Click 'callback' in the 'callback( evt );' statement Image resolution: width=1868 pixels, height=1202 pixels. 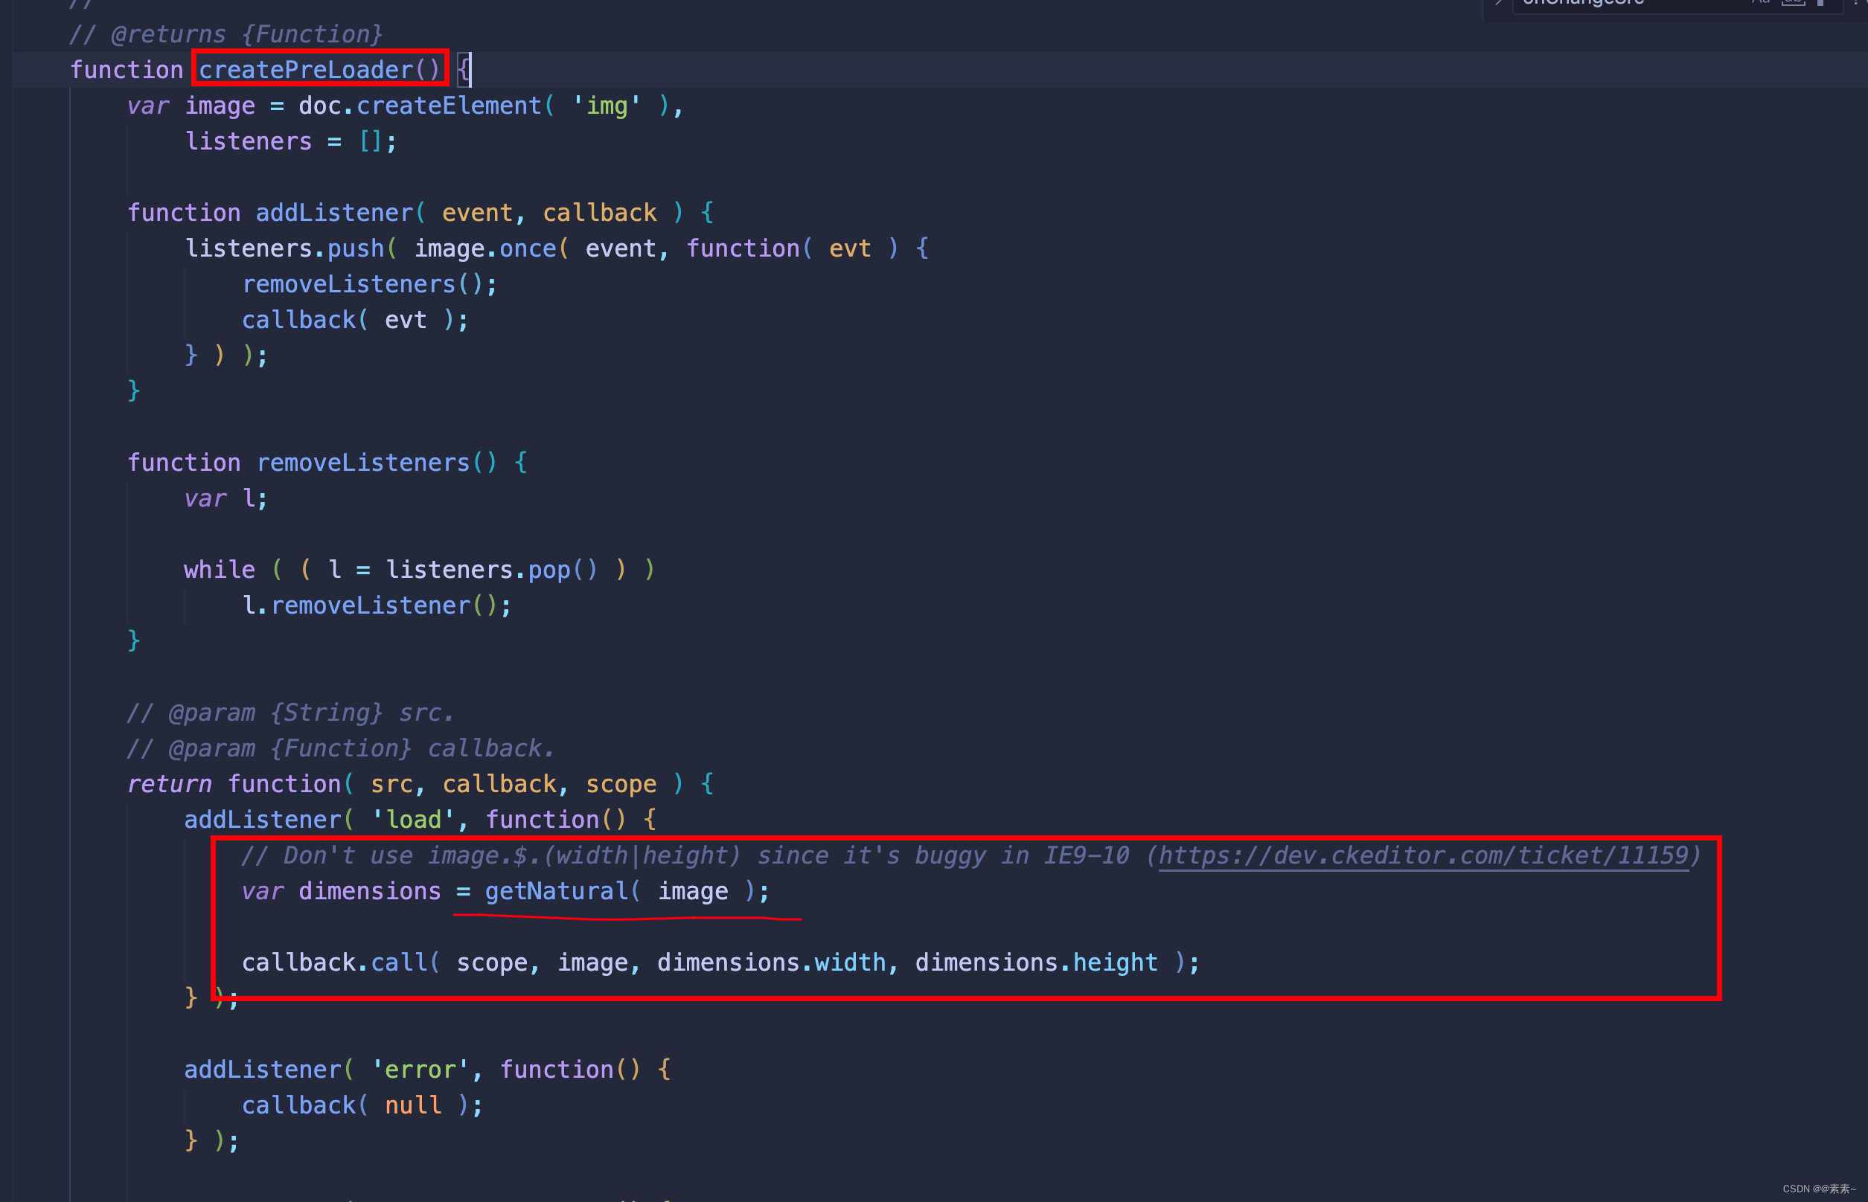[x=298, y=320]
